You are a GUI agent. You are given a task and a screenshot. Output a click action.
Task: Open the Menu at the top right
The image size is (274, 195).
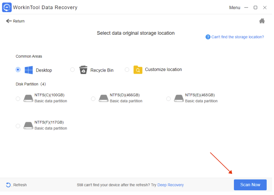(x=235, y=7)
